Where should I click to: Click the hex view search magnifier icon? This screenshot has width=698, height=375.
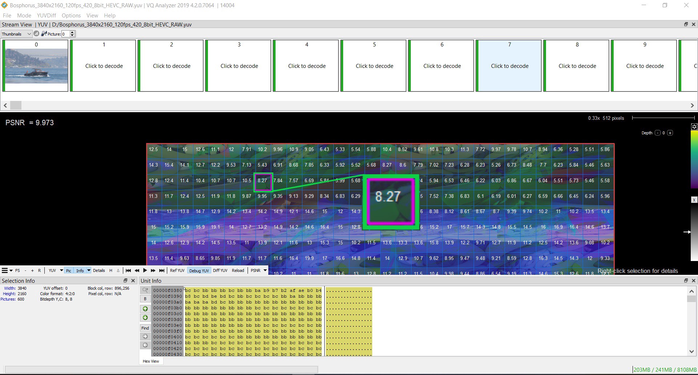(x=145, y=290)
